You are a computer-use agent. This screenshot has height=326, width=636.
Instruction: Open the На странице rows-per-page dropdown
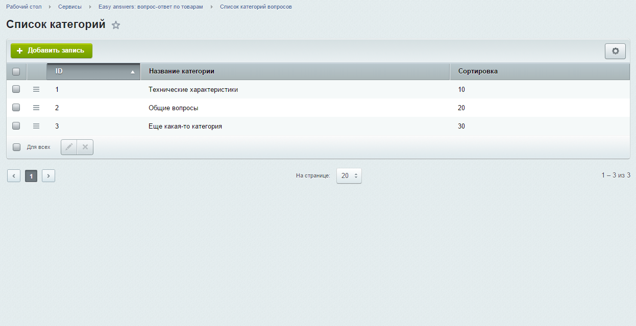(x=349, y=175)
